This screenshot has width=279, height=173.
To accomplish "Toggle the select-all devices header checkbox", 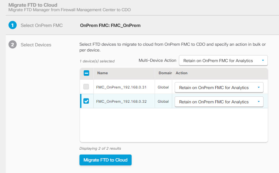I will 86,73.
